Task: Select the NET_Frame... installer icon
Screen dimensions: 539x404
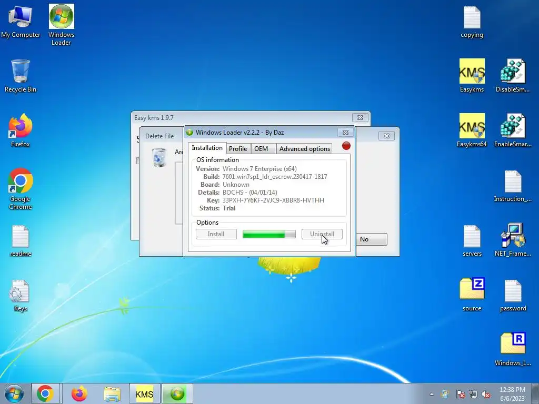Action: 513,240
